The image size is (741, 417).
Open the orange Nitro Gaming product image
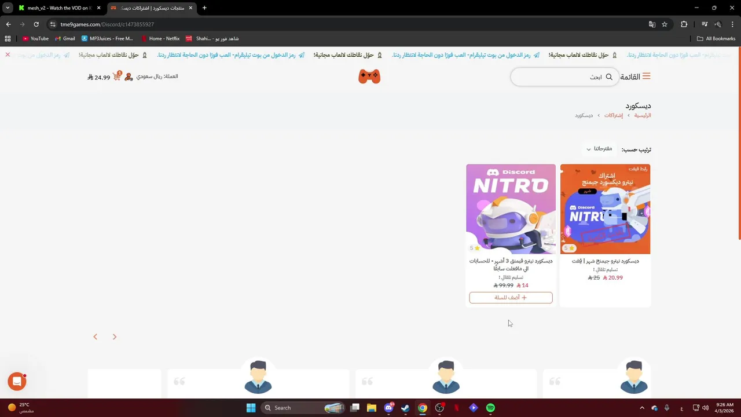pyautogui.click(x=605, y=209)
